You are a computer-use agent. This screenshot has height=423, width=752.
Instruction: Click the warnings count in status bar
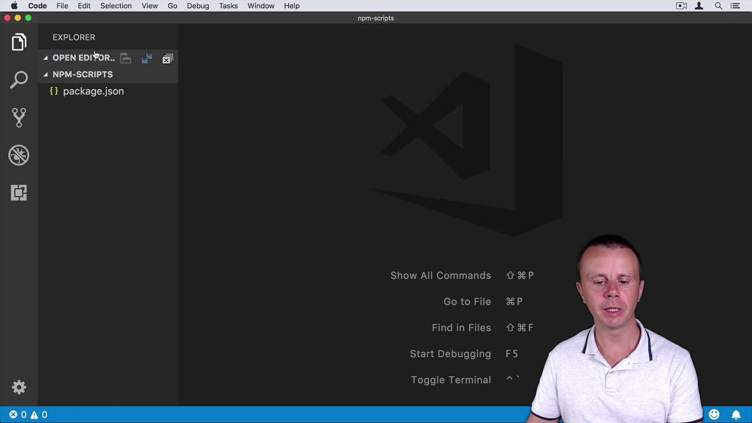click(x=39, y=415)
